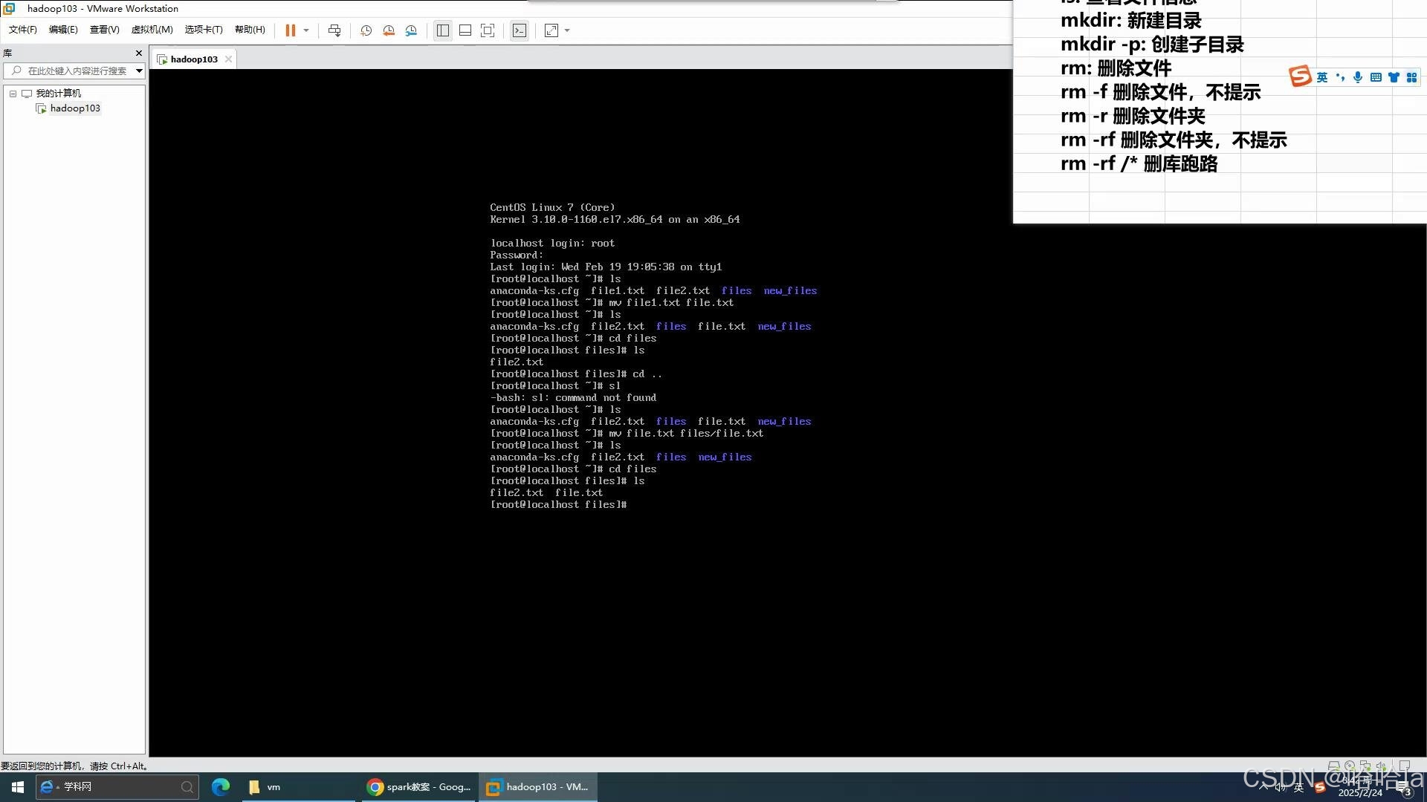Screen dimensions: 1427x802
Task: Click the stretch guest display icon
Action: point(551,30)
